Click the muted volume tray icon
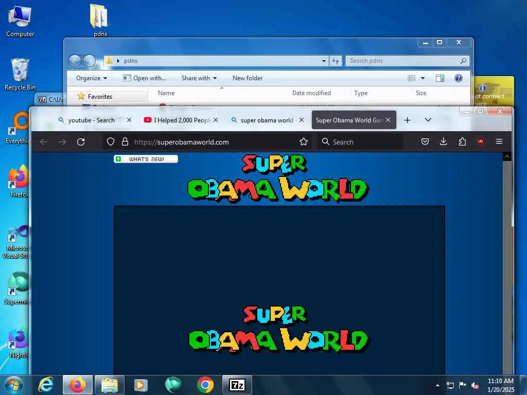527x395 pixels. [x=475, y=386]
